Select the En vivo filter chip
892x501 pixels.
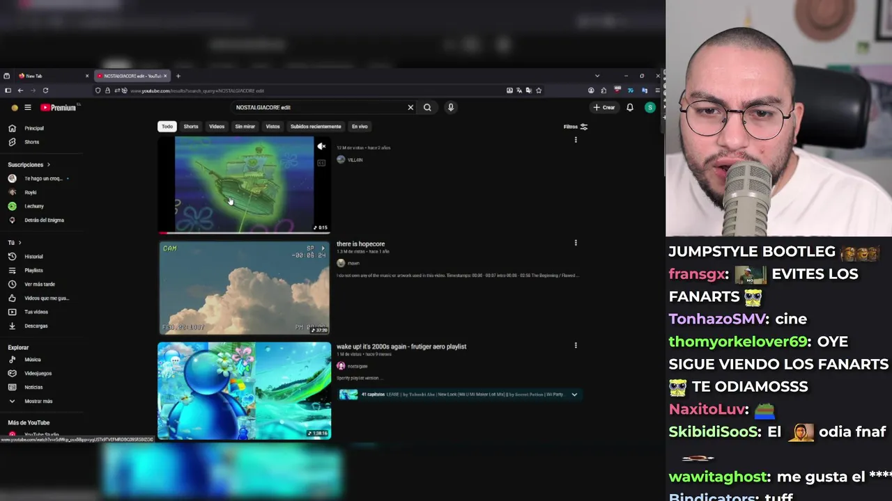(360, 127)
